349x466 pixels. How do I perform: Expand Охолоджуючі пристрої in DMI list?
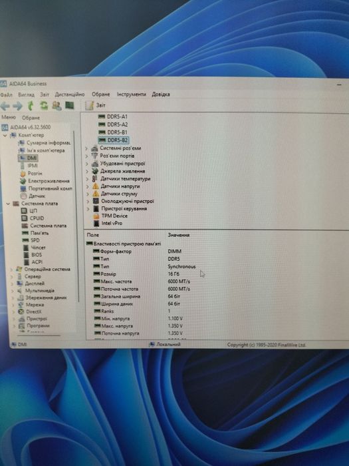88,201
